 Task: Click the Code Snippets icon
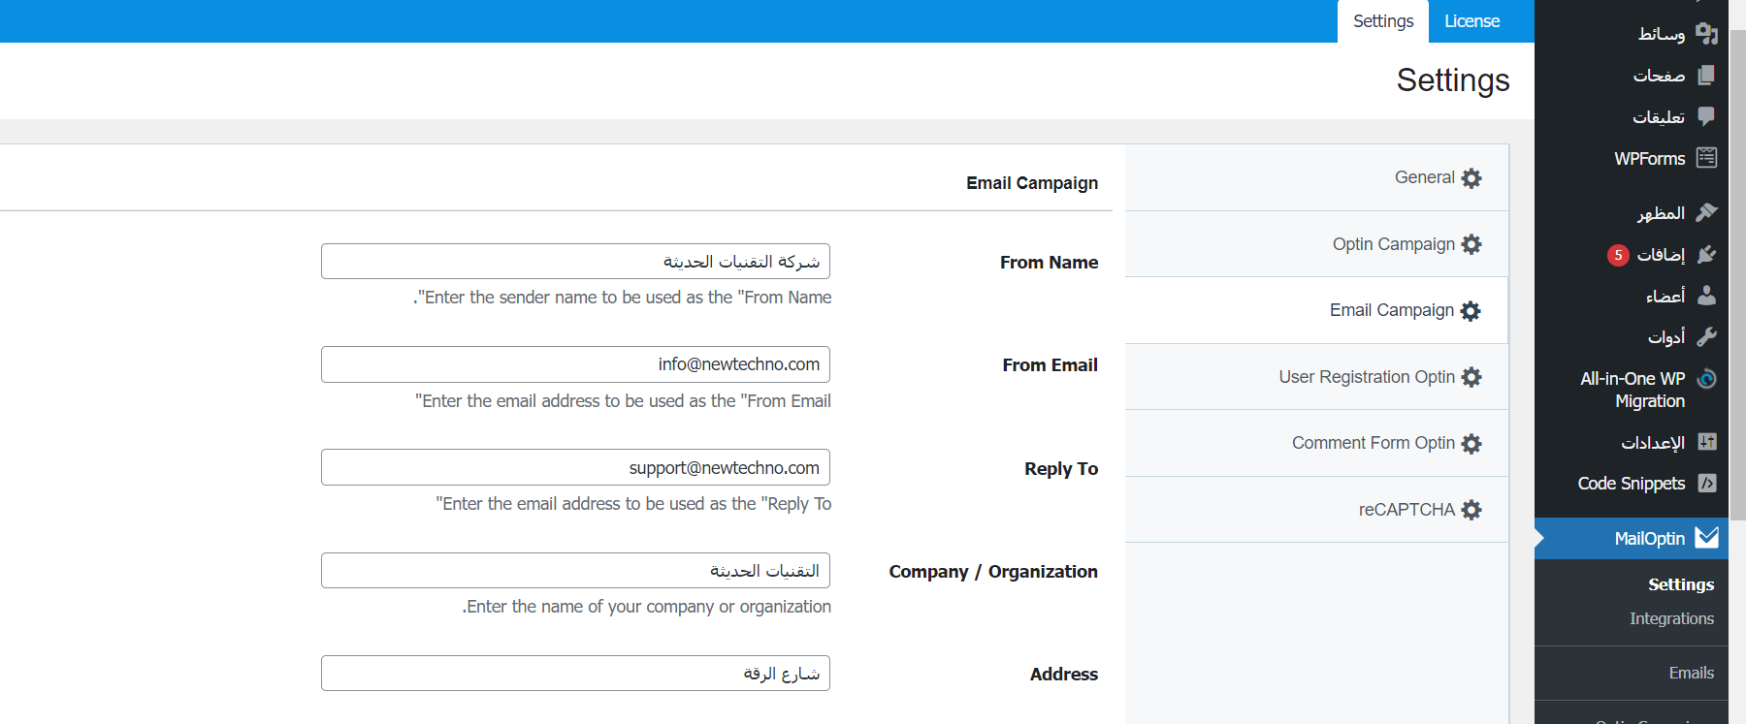[x=1706, y=483]
